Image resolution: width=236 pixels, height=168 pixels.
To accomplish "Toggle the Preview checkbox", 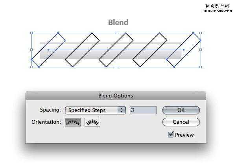I will click(x=171, y=134).
